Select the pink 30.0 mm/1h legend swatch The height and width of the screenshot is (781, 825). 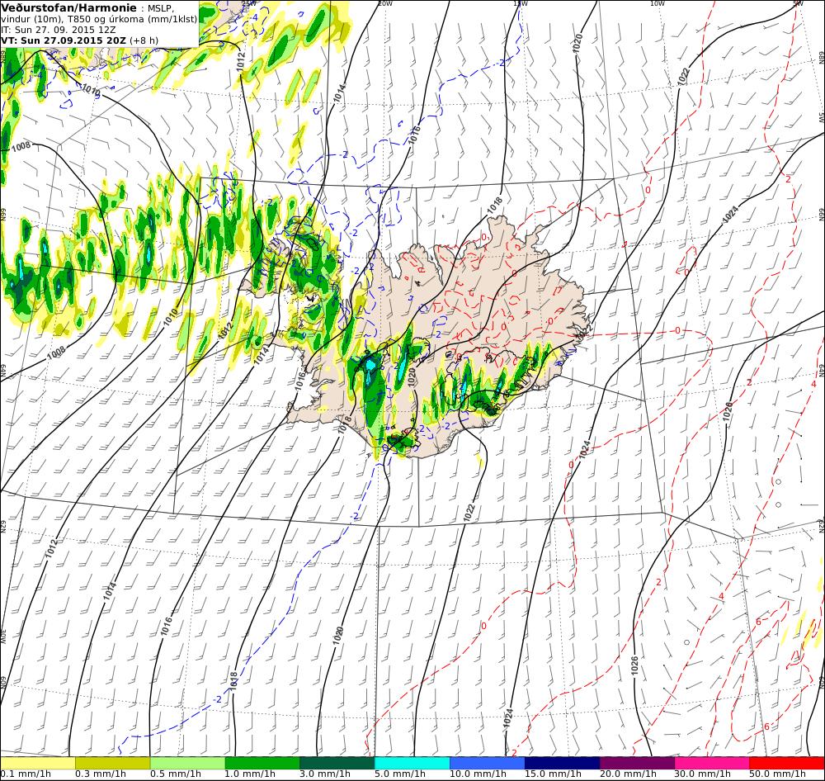[x=712, y=763]
